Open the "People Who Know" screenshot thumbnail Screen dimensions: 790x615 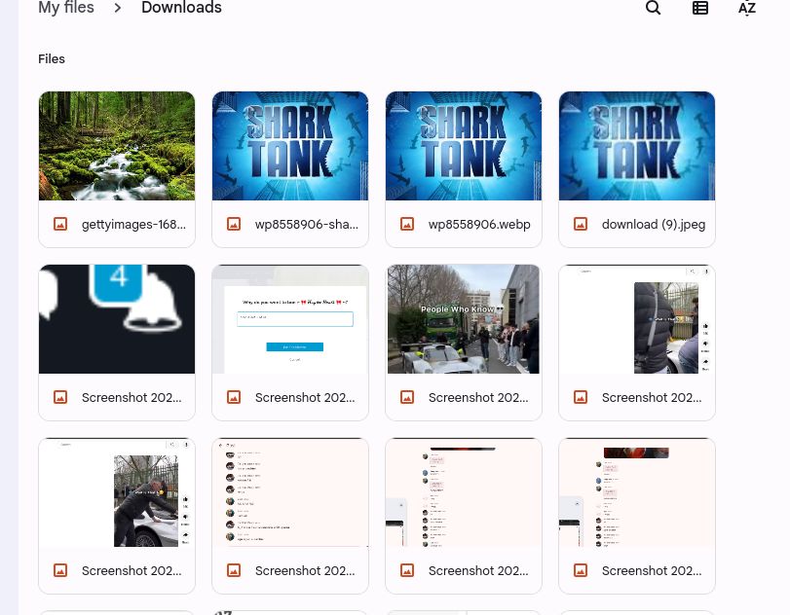464,319
